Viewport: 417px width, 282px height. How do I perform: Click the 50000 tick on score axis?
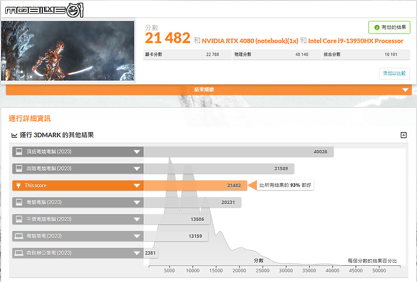[x=379, y=270]
